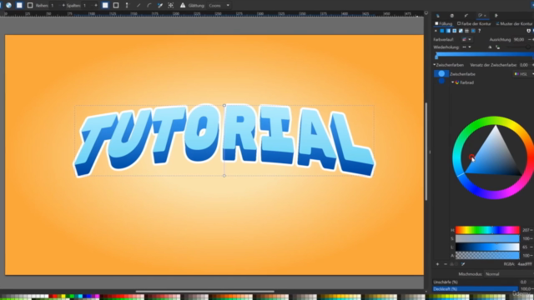Open the HSL color mode dropdown
Viewport: 534px width, 300px height.
pyautogui.click(x=523, y=74)
